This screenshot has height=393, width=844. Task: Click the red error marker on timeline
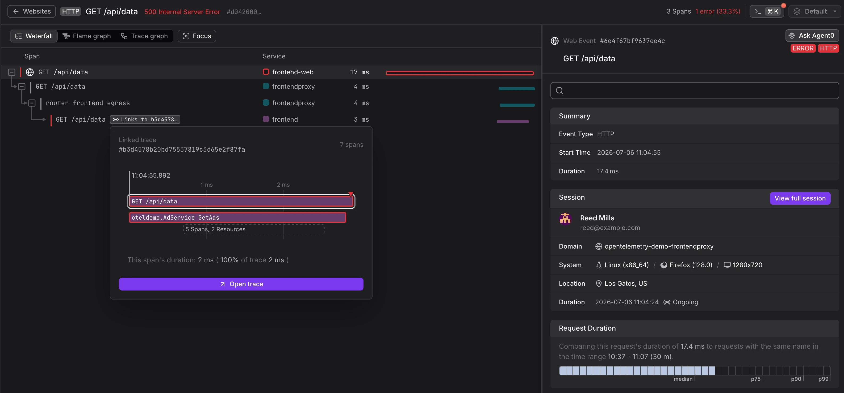pos(351,194)
